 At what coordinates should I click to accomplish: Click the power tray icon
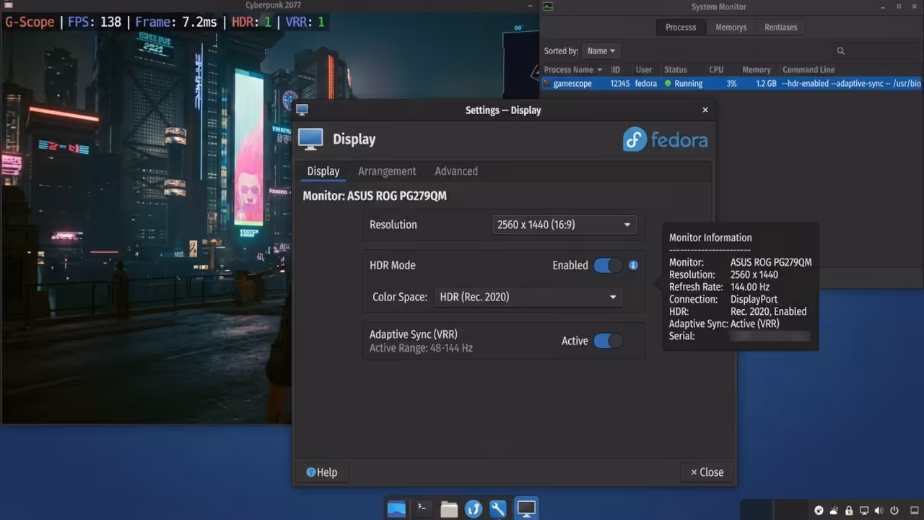point(894,511)
